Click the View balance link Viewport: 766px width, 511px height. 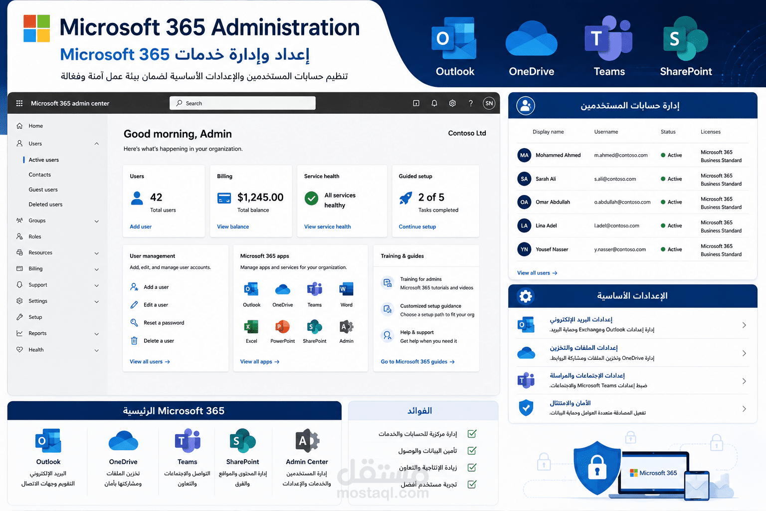pyautogui.click(x=233, y=227)
